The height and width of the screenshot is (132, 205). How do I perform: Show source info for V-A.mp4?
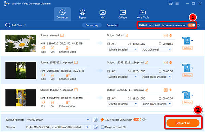(62, 35)
